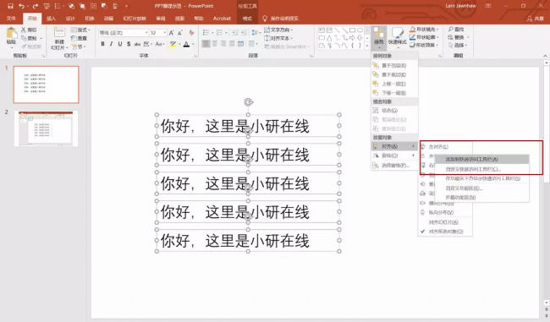This screenshot has width=550, height=322.
Task: Choose Customize Quick Access Toolbar (自定义快速访问工具栏)
Action: click(482, 169)
